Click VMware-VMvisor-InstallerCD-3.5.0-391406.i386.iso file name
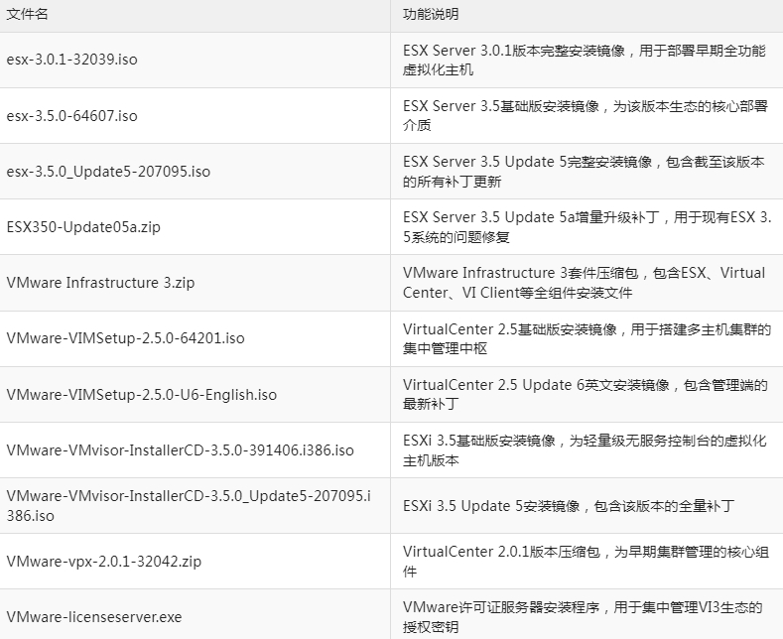The image size is (783, 639). [180, 450]
